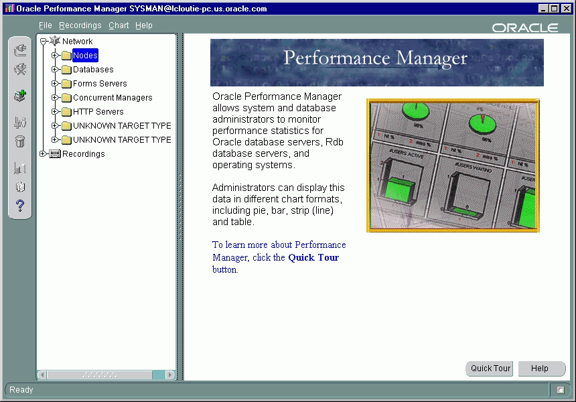Open the Recordings menu

(80, 25)
